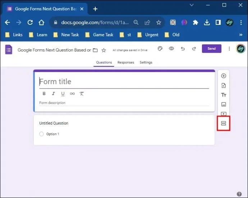Toggle underline formatting in the form title

63,94
